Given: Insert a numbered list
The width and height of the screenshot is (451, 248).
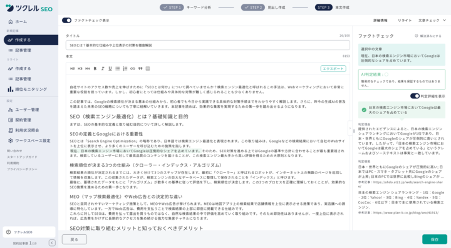Looking at the screenshot, I should pyautogui.click(x=125, y=68).
